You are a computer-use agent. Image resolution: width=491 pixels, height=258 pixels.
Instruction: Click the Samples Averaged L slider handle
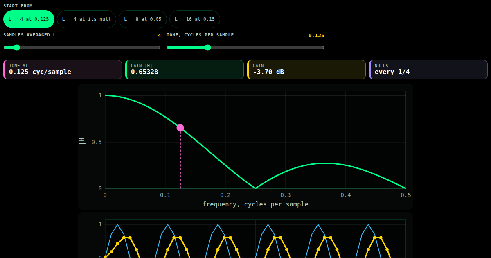(17, 48)
